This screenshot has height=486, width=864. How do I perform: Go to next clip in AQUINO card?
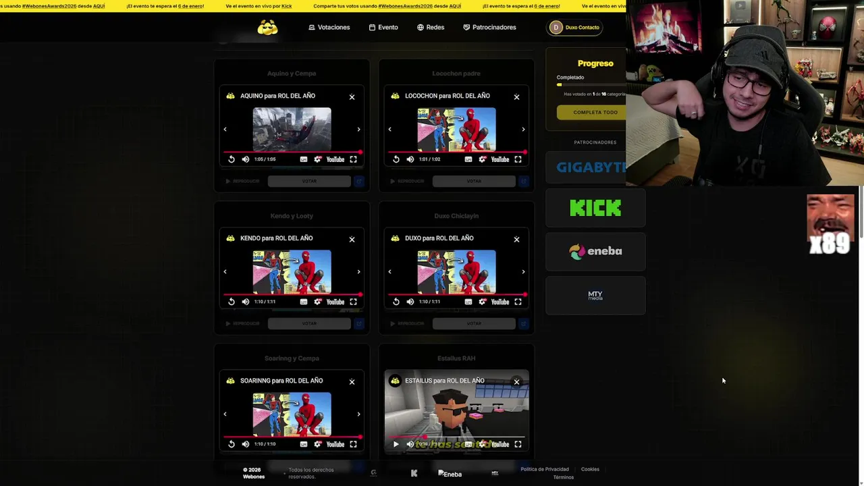pyautogui.click(x=358, y=129)
